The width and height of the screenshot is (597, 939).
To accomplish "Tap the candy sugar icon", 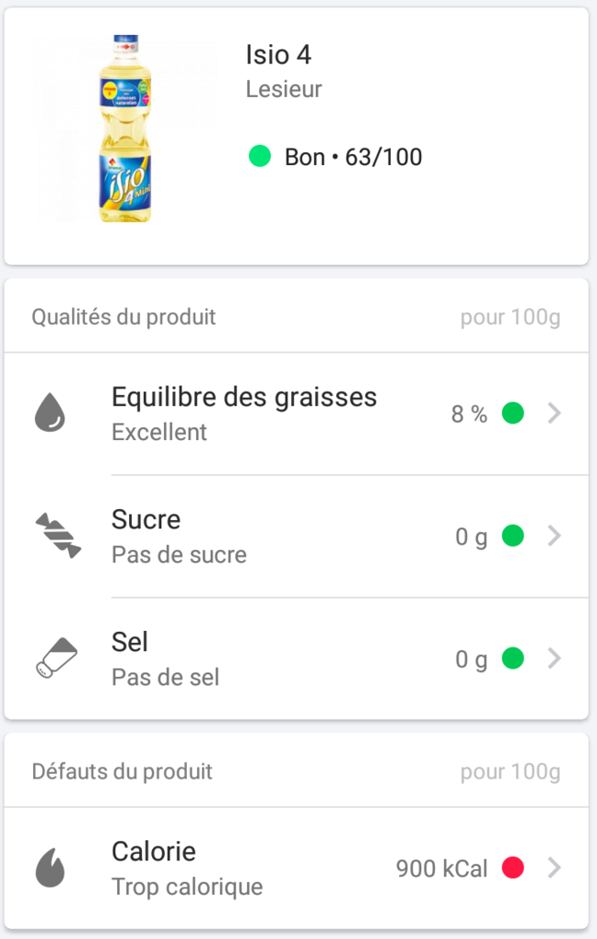I will pyautogui.click(x=58, y=536).
